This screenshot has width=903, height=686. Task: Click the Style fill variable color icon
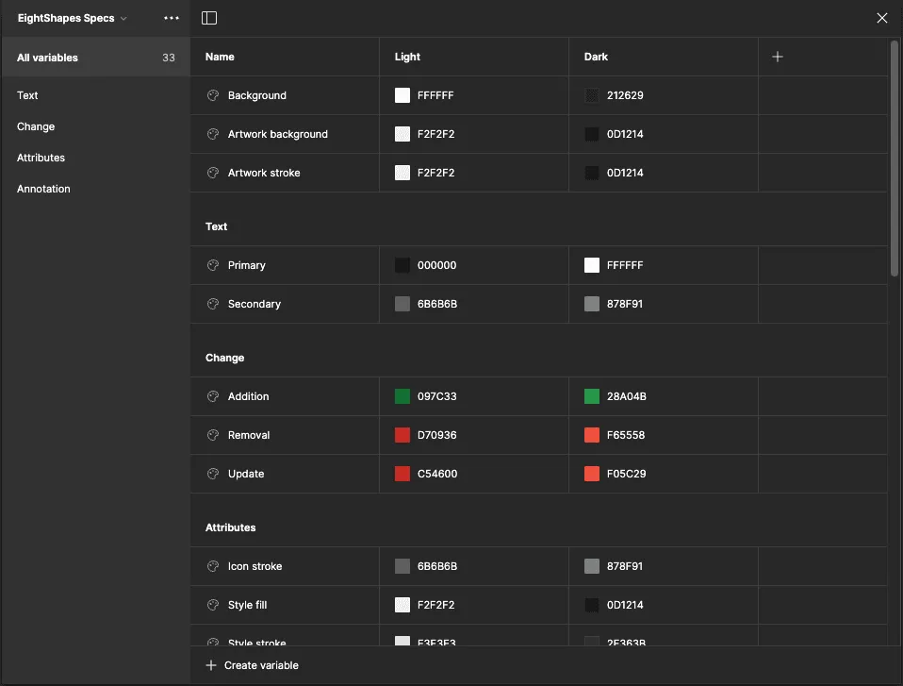point(213,605)
